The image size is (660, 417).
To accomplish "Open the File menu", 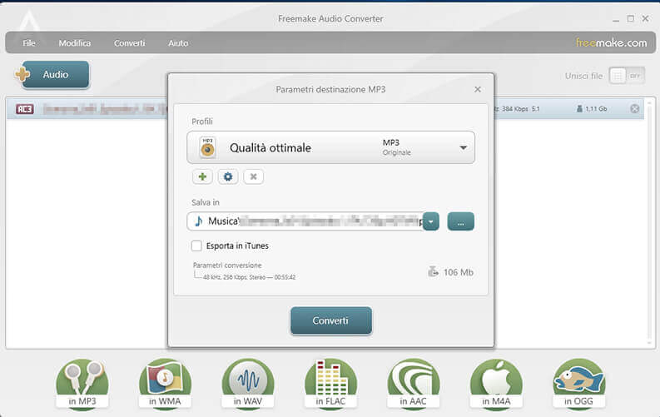I will click(29, 43).
